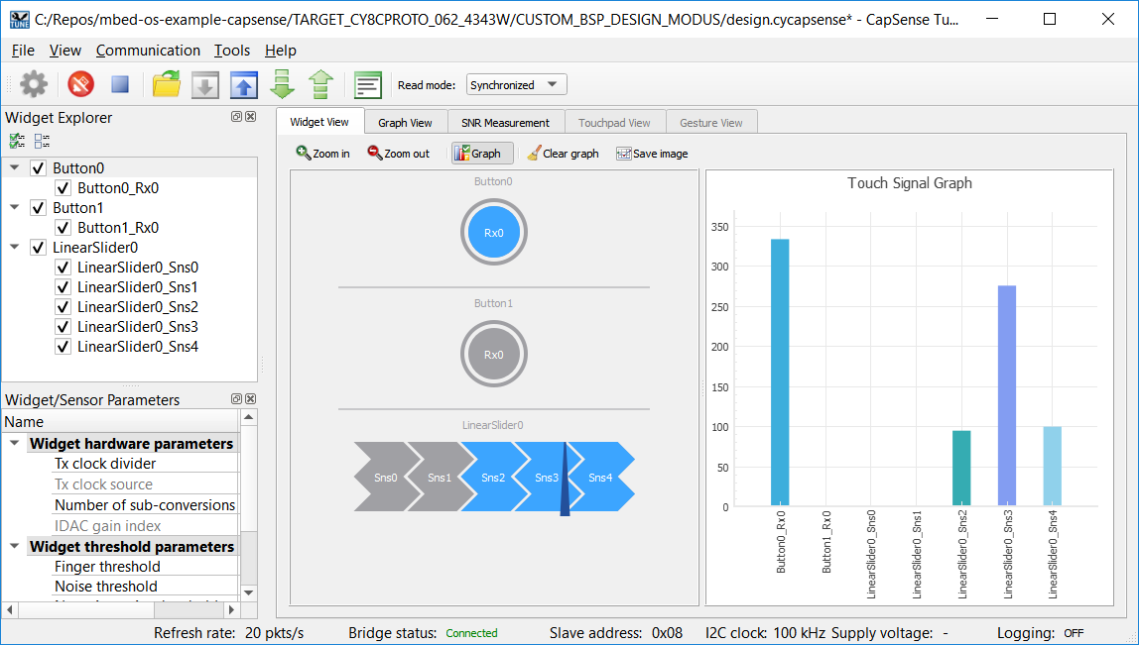Click the CapSense Tuner title bar icon

(20, 20)
